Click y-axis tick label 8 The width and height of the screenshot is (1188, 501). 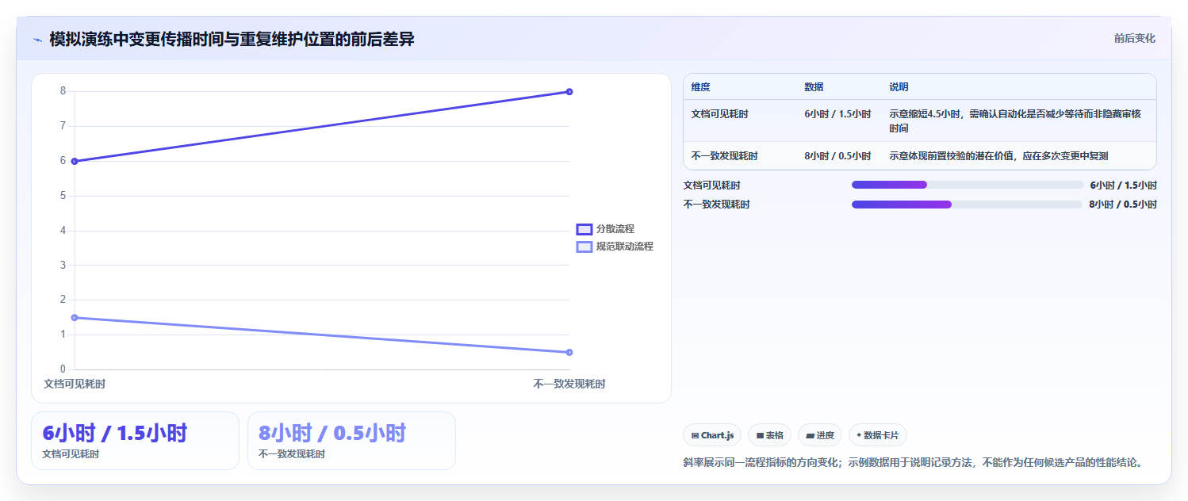click(x=63, y=91)
